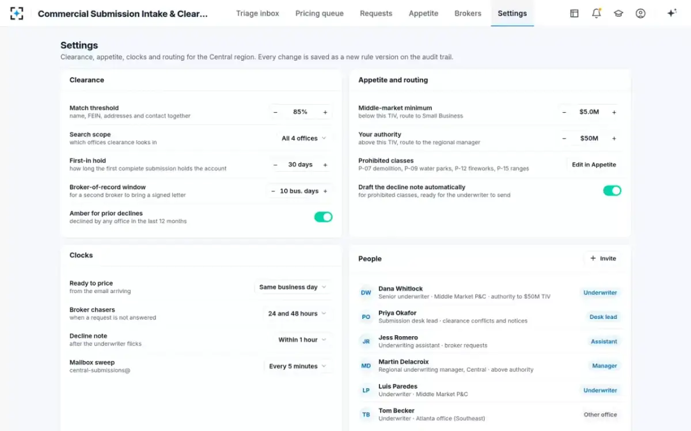The height and width of the screenshot is (431, 691).
Task: Decrease Match threshold with minus
Action: [x=275, y=112]
